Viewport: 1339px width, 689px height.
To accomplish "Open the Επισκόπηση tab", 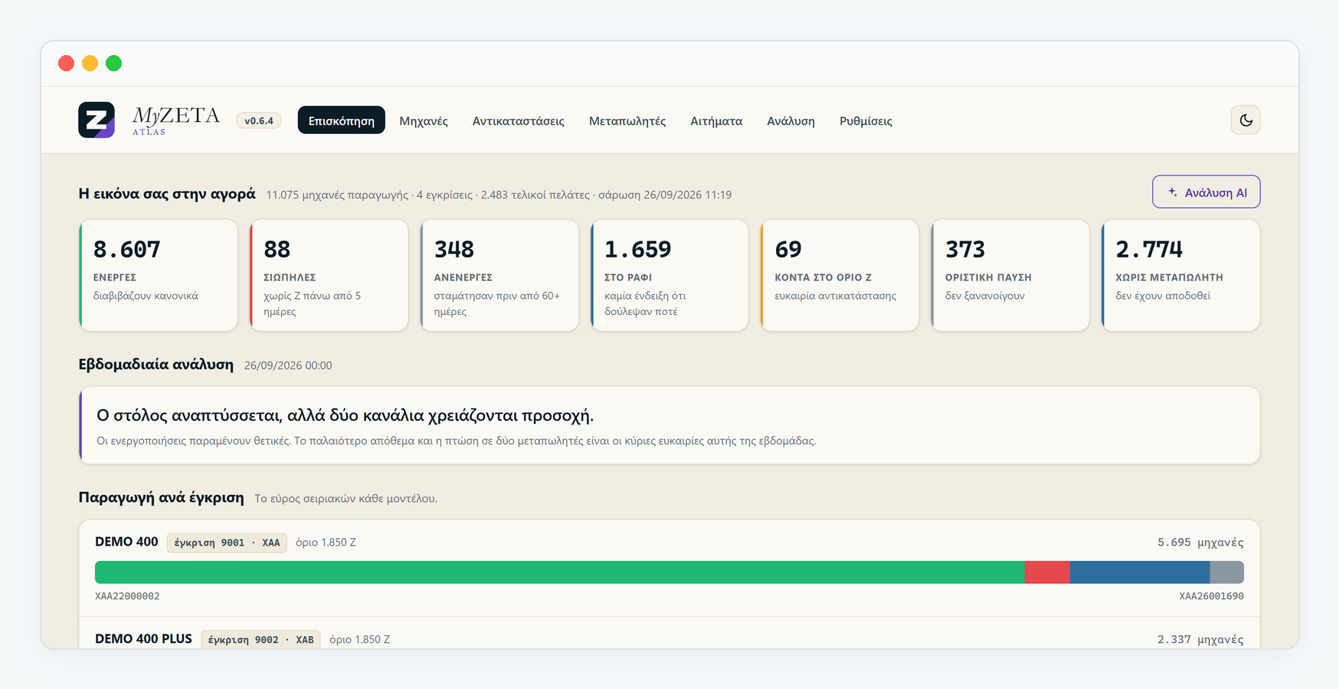I will [342, 120].
